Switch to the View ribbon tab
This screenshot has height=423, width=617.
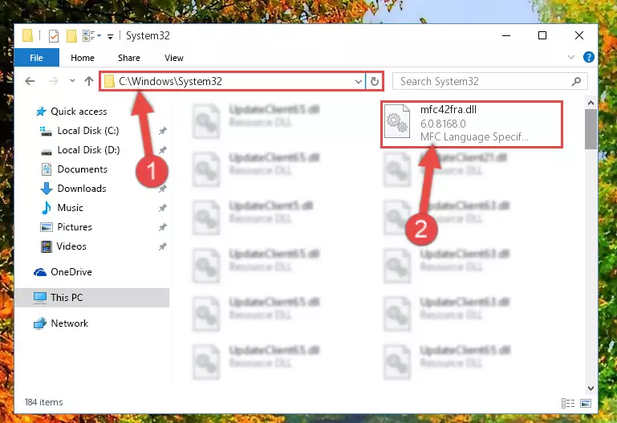coord(174,58)
